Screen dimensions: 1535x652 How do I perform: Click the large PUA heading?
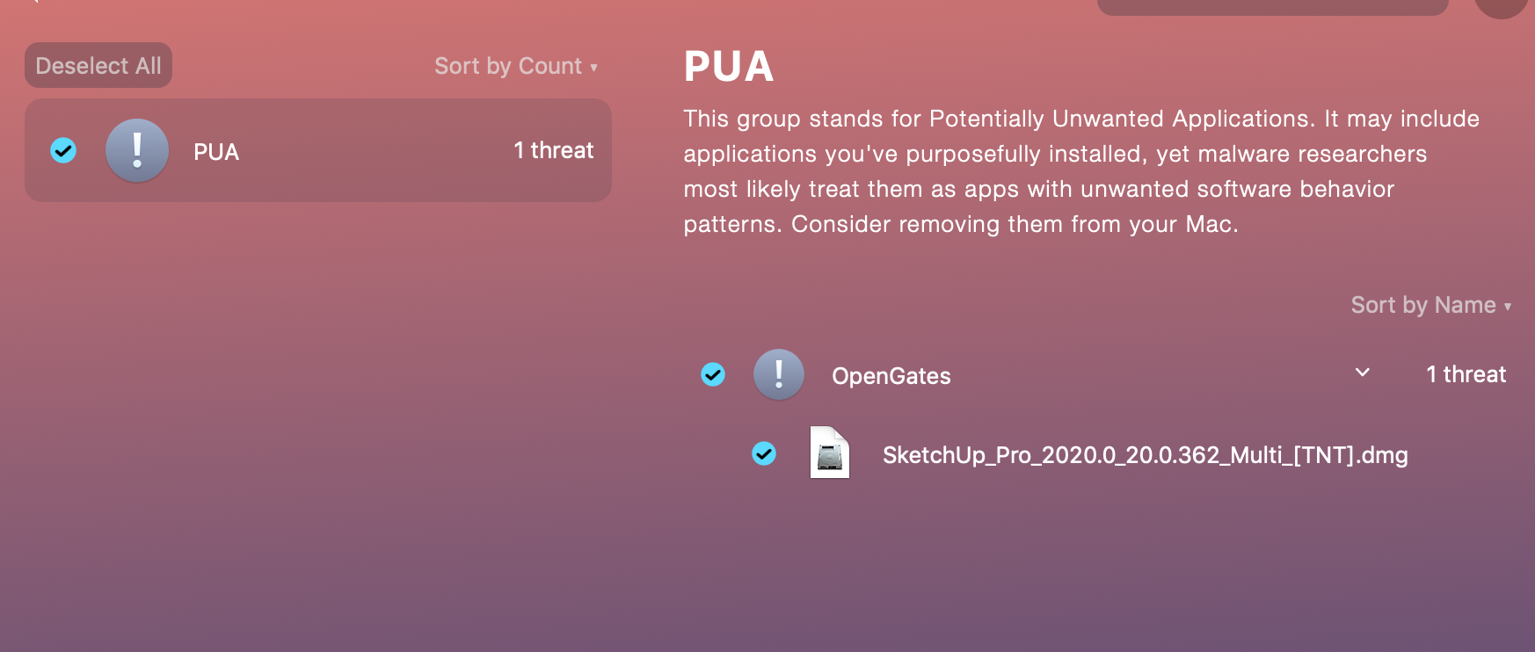click(729, 67)
